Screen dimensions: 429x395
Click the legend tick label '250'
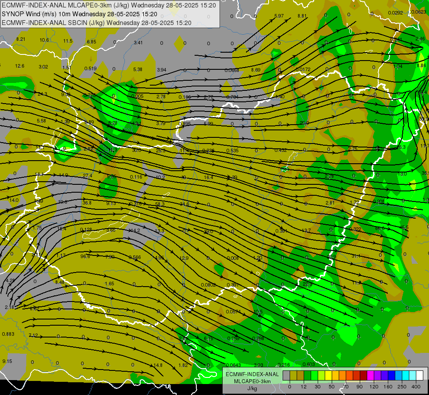click(402, 387)
